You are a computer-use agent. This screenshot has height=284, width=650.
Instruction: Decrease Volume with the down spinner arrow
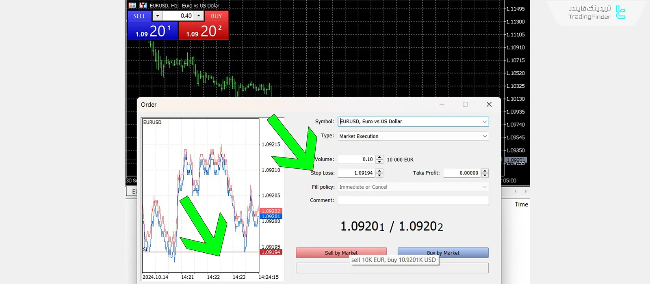point(379,161)
